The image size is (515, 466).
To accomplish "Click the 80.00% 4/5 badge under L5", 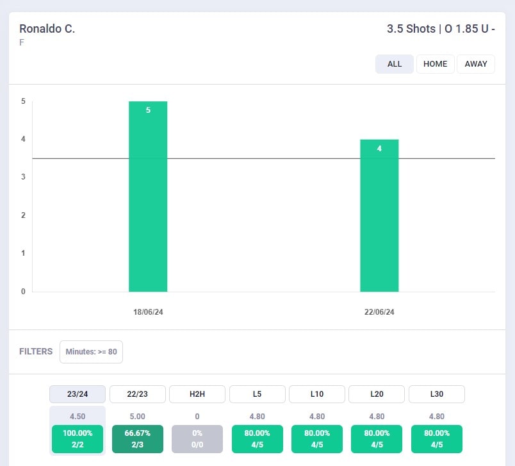I will point(257,439).
